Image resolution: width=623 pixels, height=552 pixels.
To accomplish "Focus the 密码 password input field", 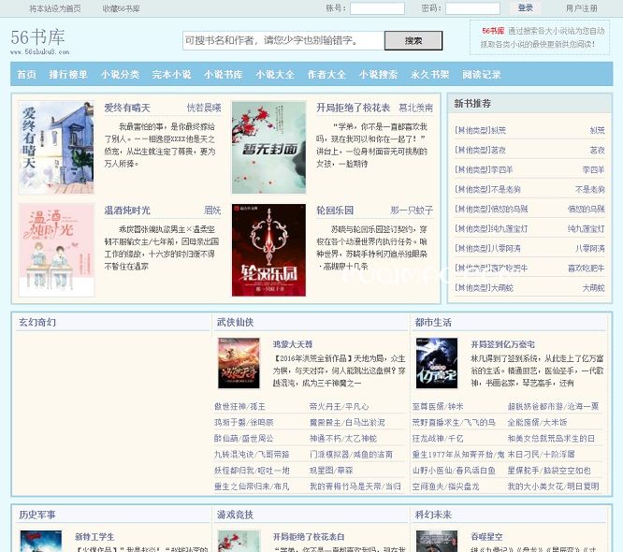I will (472, 8).
